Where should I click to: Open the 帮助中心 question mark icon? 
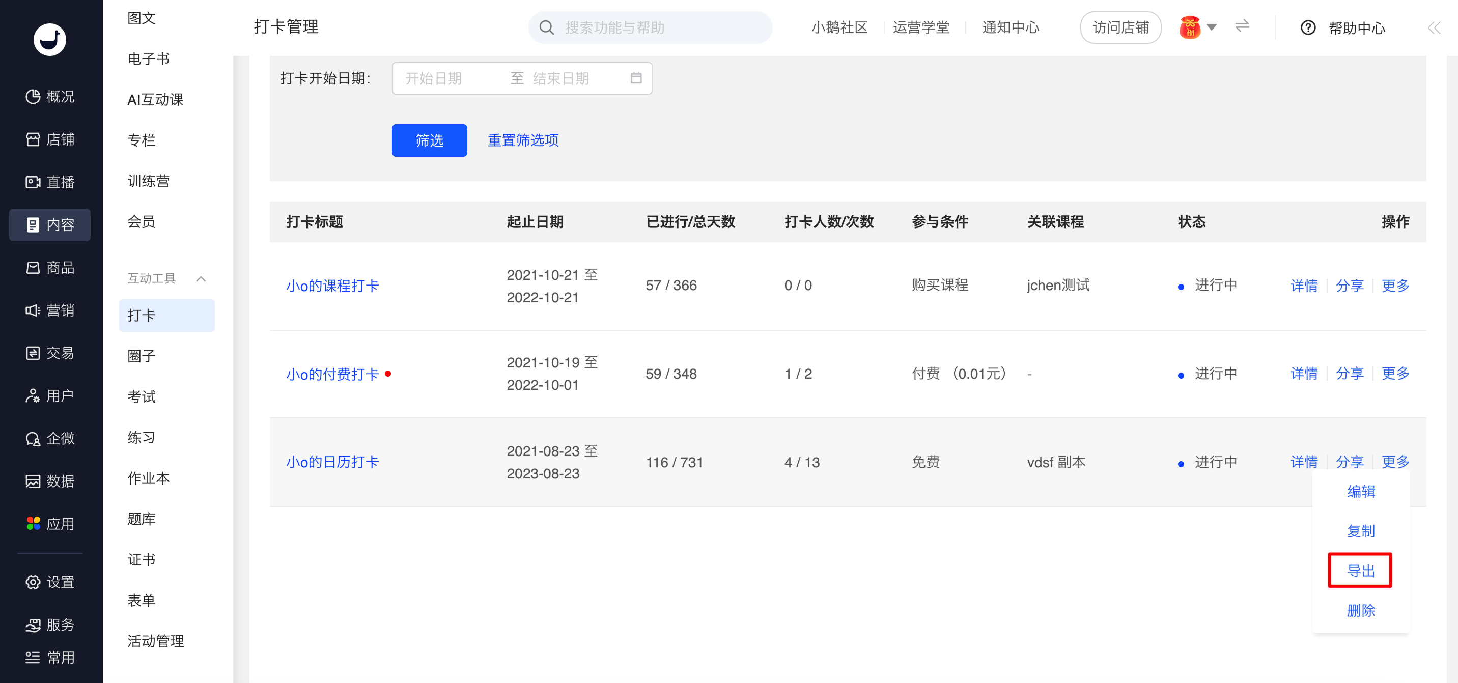(1307, 27)
